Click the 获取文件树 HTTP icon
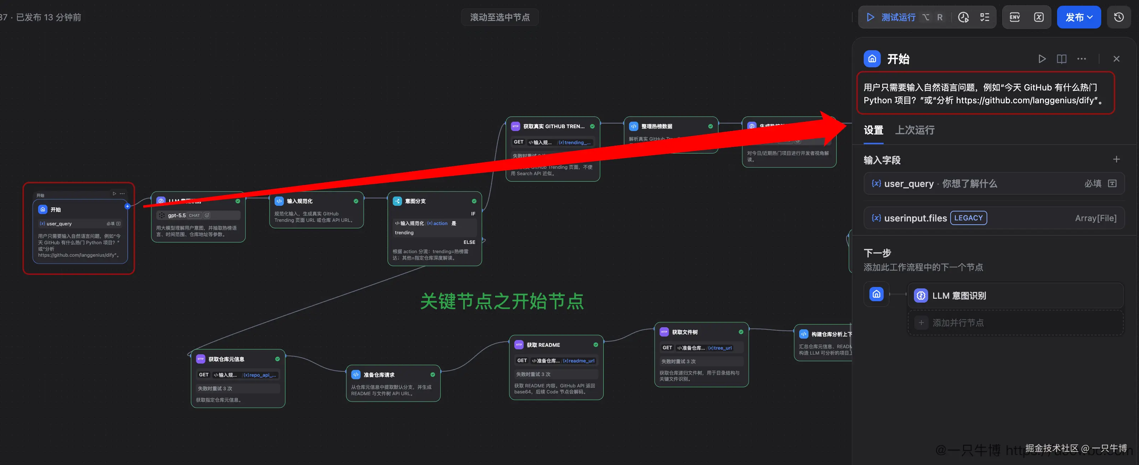The height and width of the screenshot is (465, 1139). tap(664, 332)
